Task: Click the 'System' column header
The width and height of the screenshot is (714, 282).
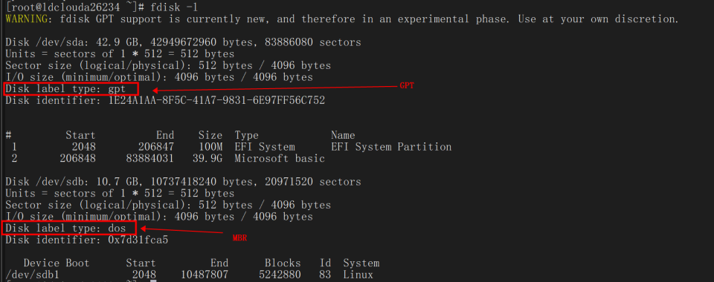Action: [x=361, y=263]
